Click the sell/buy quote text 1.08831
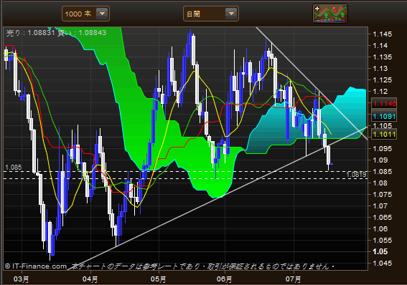Image resolution: width=407 pixels, height=285 pixels. click(41, 33)
